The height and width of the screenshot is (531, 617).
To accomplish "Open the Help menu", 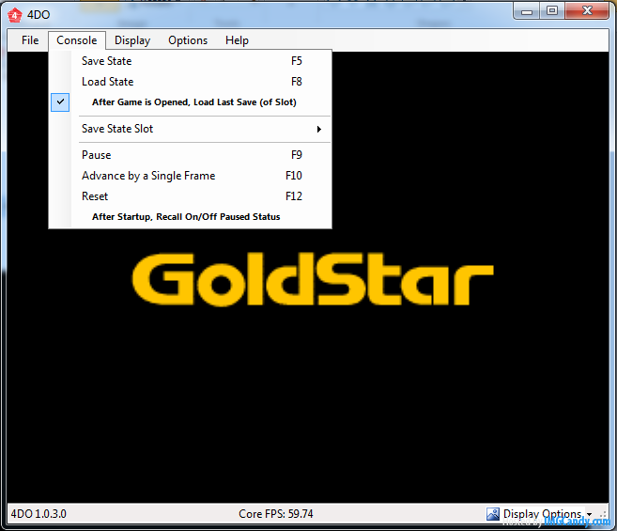I will tap(237, 40).
